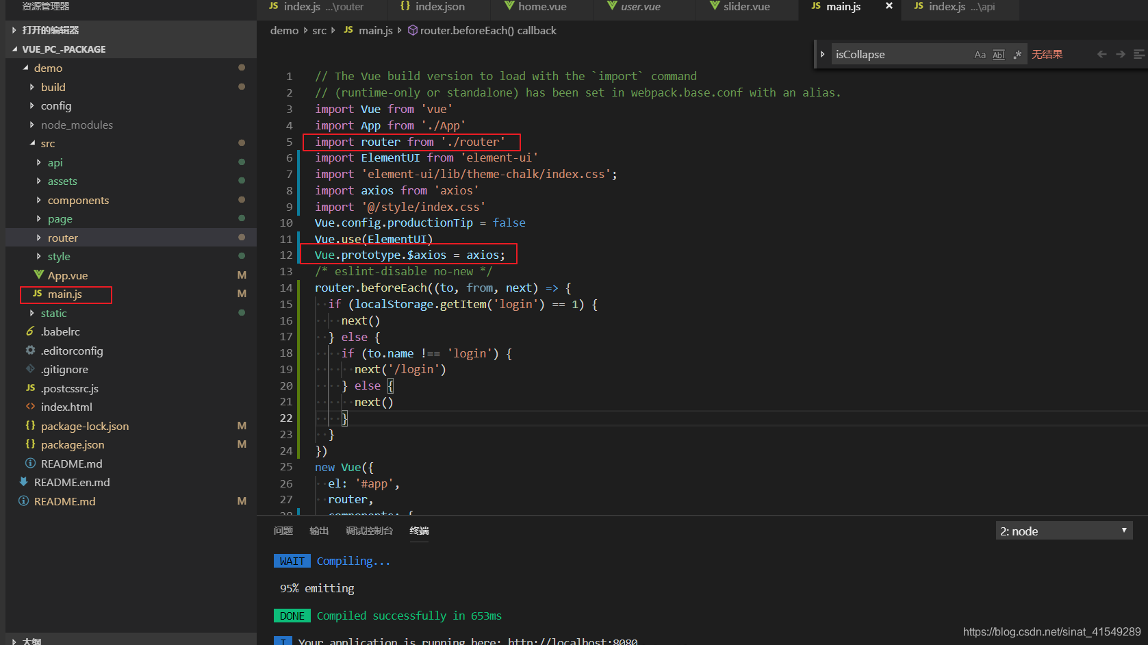
Task: Click the src breadcrumb segment
Action: pyautogui.click(x=319, y=30)
